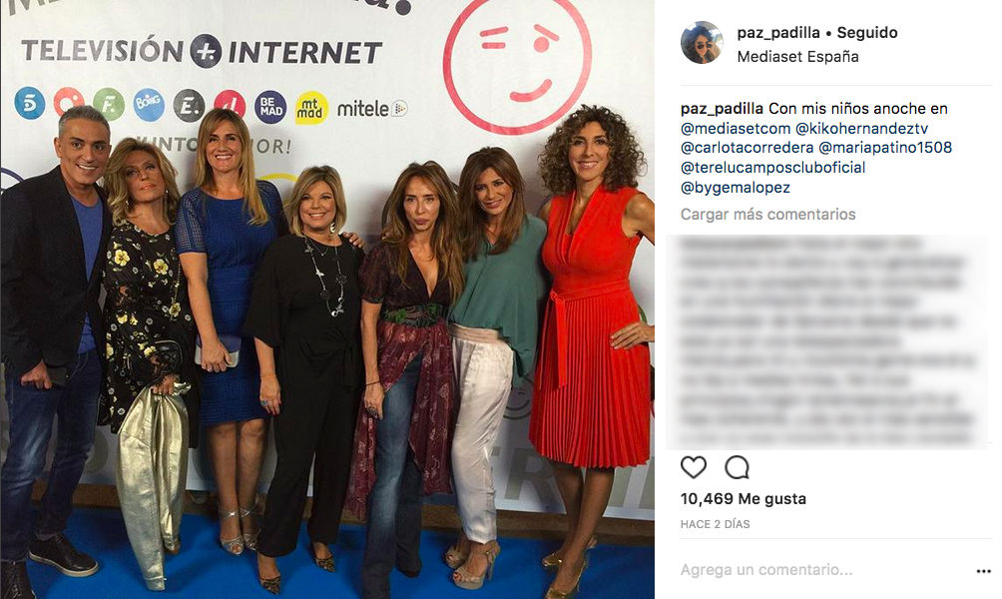Open the @bygemalopez mention
Image resolution: width=1002 pixels, height=599 pixels.
pyautogui.click(x=736, y=188)
